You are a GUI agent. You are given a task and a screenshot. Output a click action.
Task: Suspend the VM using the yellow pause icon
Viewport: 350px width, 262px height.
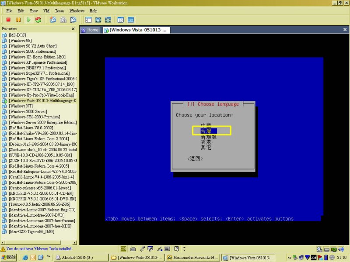pos(18,20)
